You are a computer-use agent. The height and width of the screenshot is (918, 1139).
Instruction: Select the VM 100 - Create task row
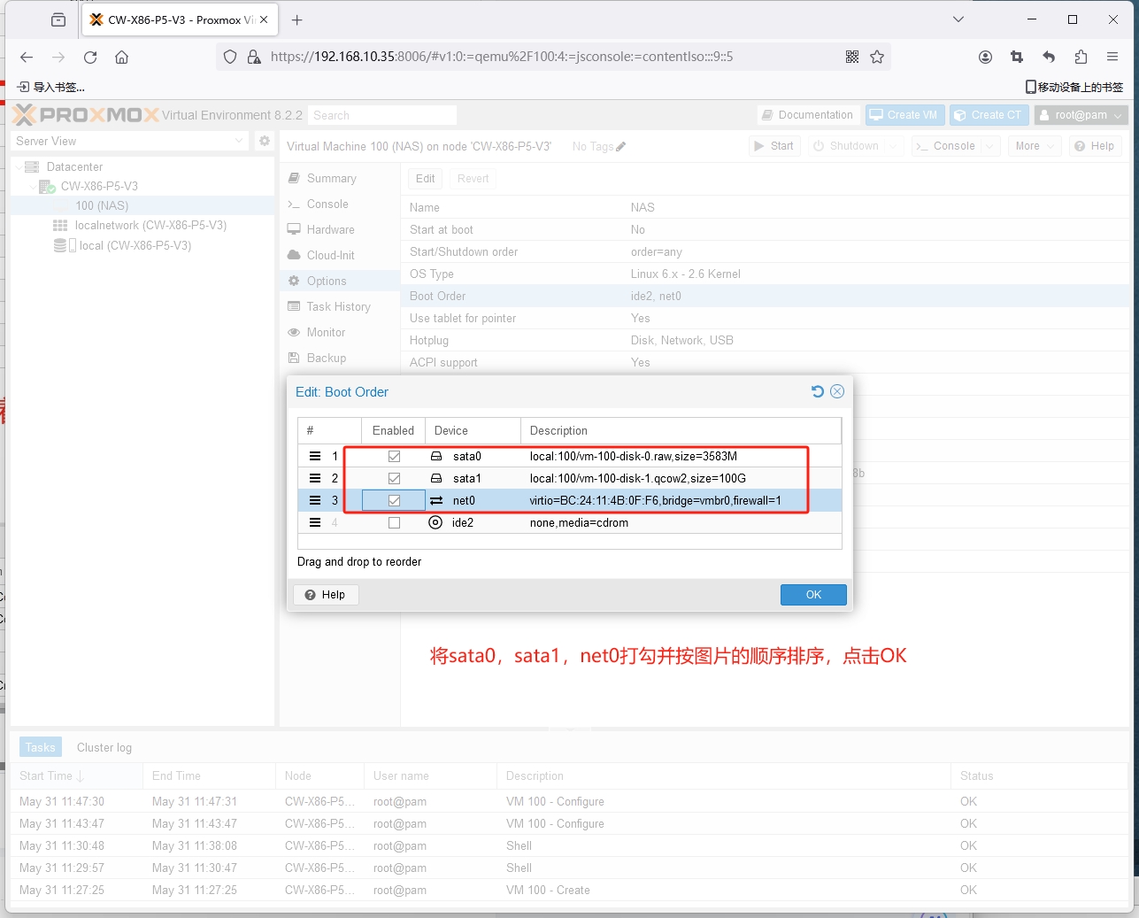(x=569, y=890)
